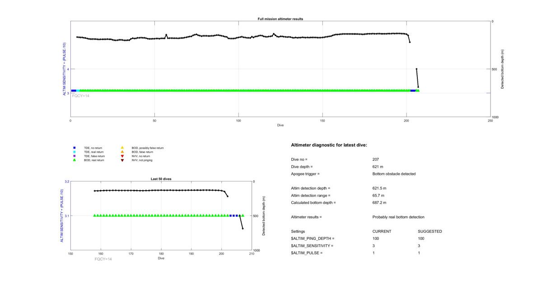Click the x-axis tick label 250 on full mission plot
The height and width of the screenshot is (281, 542).
point(491,121)
